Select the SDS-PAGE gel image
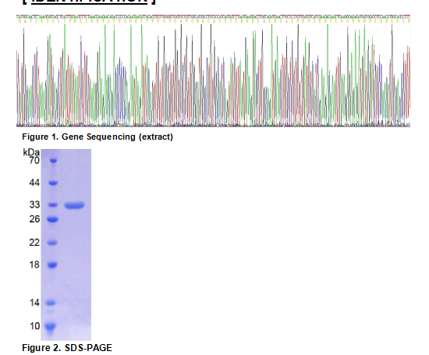429x355 pixels. click(66, 245)
